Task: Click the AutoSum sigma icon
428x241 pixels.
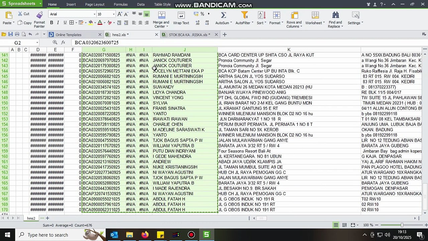Action: pyautogui.click(x=223, y=15)
